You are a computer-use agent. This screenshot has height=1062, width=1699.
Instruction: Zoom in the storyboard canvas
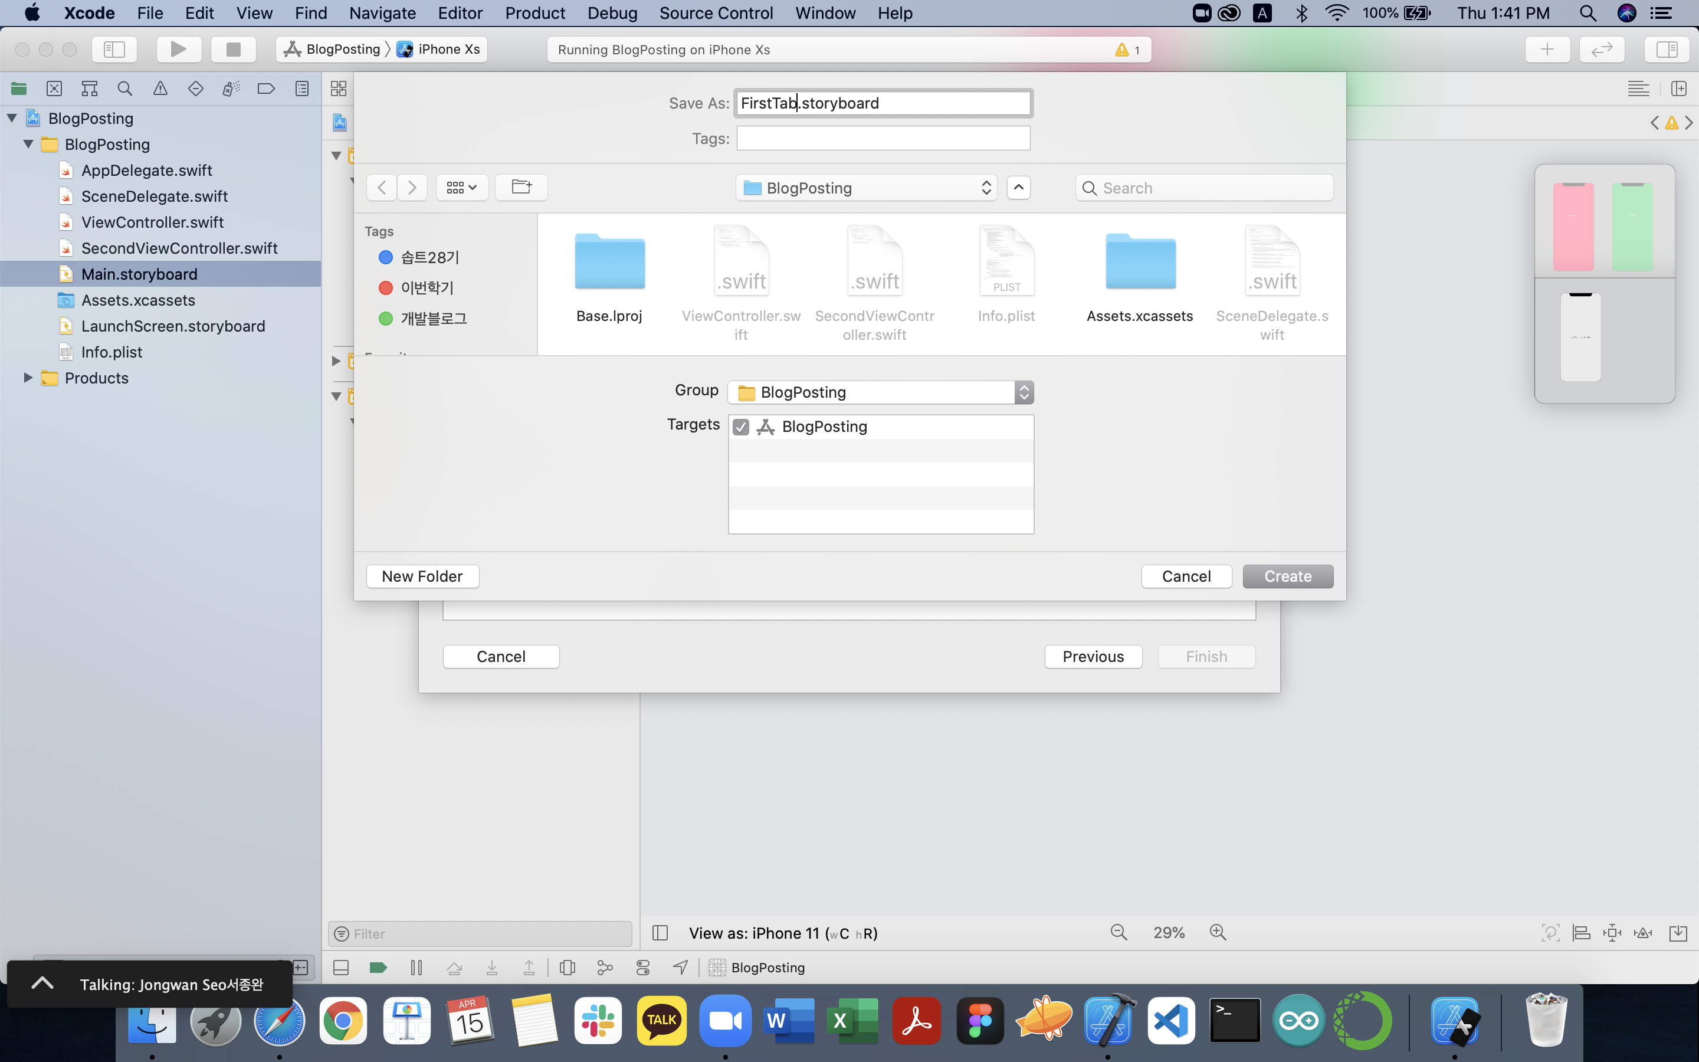1218,933
